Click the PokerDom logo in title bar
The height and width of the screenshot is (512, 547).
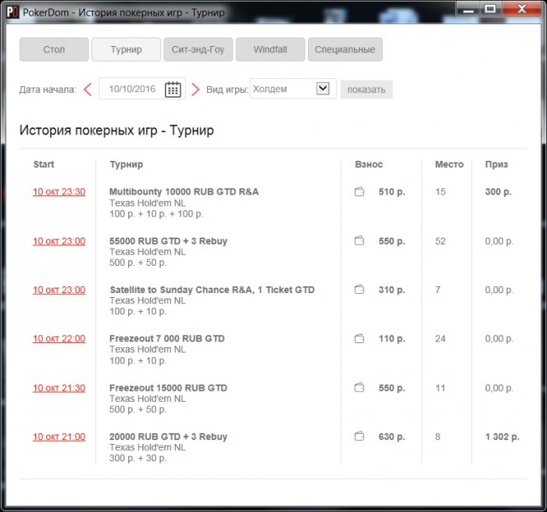click(x=13, y=13)
